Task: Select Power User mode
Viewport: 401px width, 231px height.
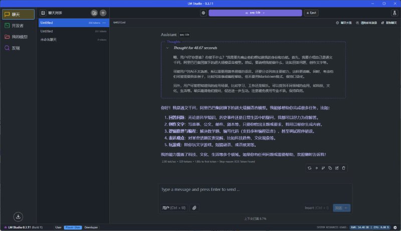Action: click(73, 227)
